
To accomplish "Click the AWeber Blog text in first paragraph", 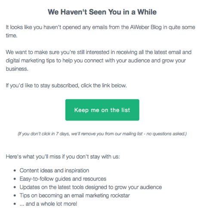I will (146, 27).
